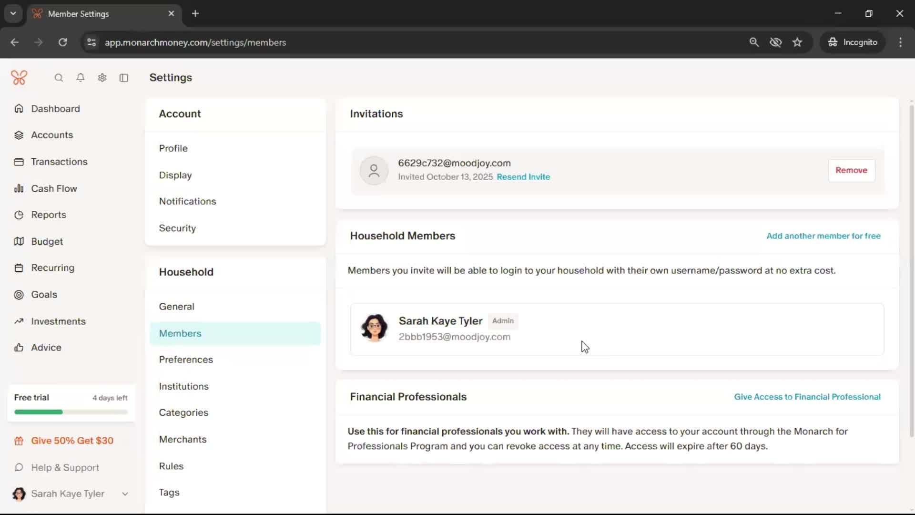Click Resend Invite link

[x=523, y=177]
